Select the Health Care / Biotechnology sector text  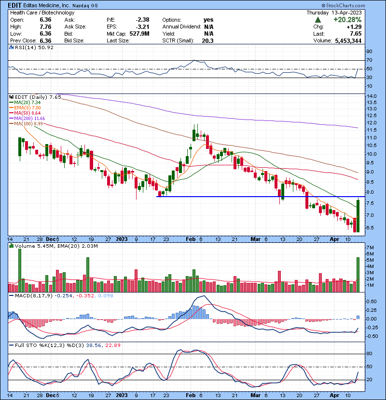(42, 13)
